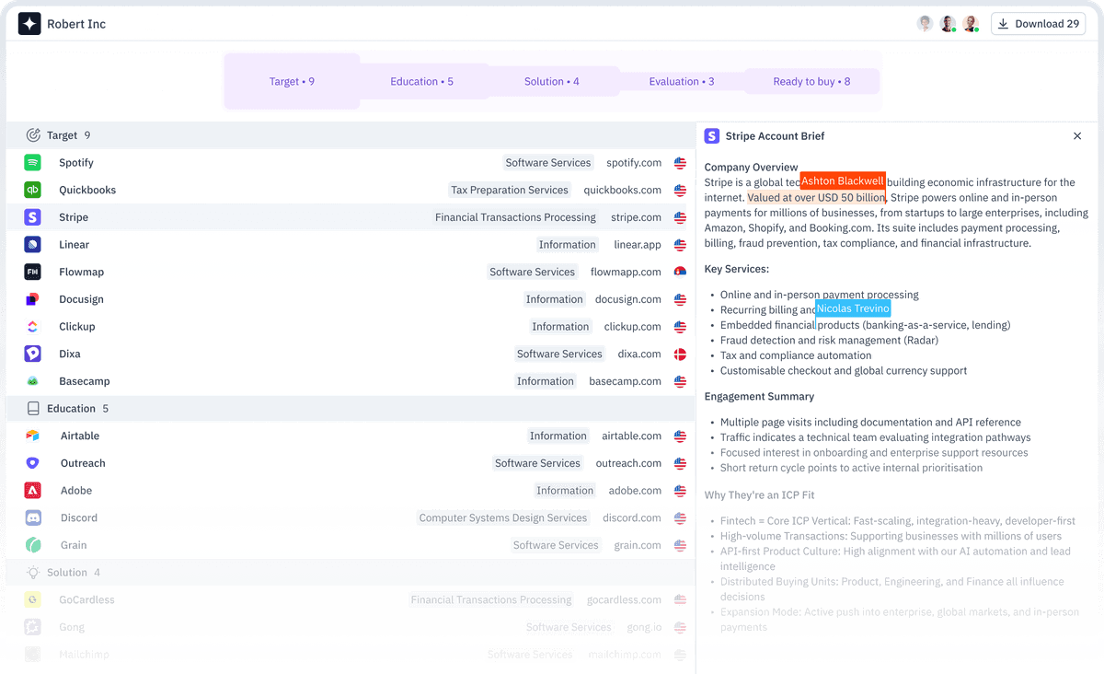1104x674 pixels.
Task: Click the Spotify logo icon
Action: 33,163
